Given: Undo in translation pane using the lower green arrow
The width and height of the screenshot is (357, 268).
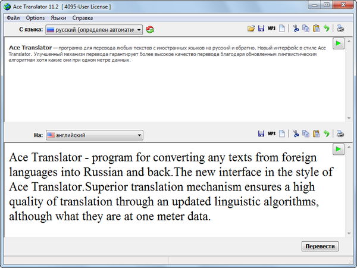Looking at the screenshot, I should coord(326,134).
